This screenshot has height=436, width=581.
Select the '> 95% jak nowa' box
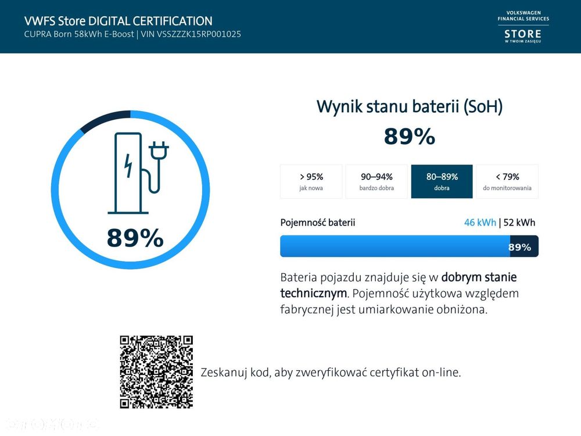[x=311, y=181]
